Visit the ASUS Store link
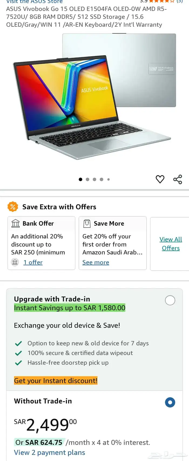The width and height of the screenshot is (189, 461). click(x=34, y=2)
